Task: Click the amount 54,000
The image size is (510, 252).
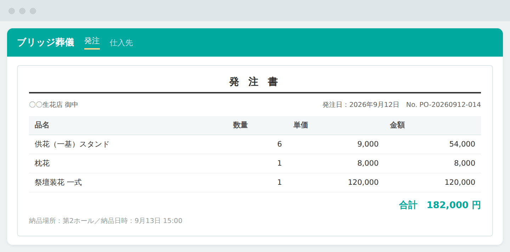Action: coord(462,144)
